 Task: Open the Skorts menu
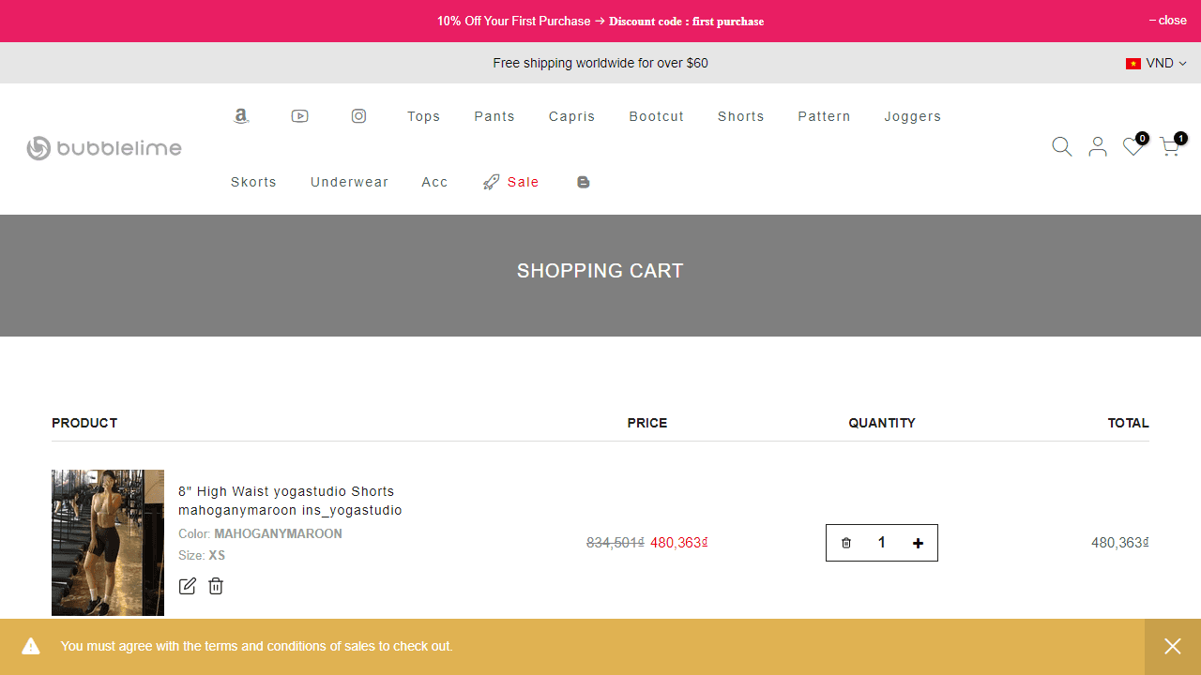tap(254, 182)
